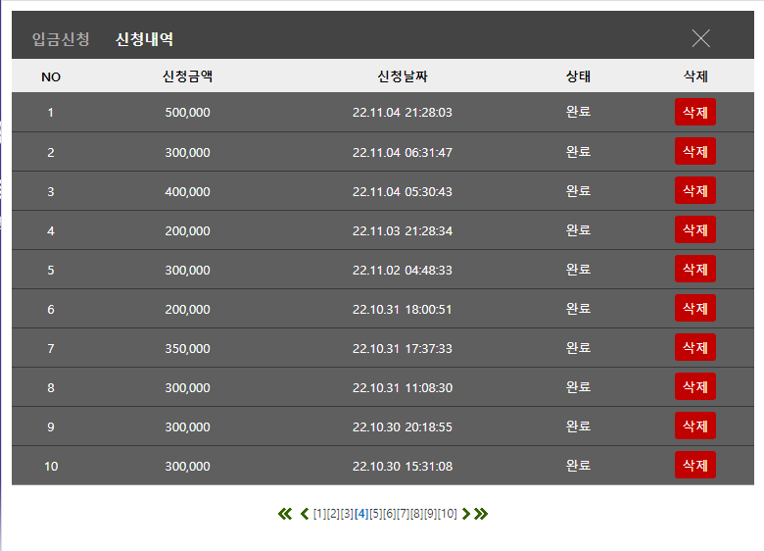Screen dimensions: 764x551
Task: Delete row 10 dated 22.10.30 15:31:08
Action: click(x=695, y=465)
